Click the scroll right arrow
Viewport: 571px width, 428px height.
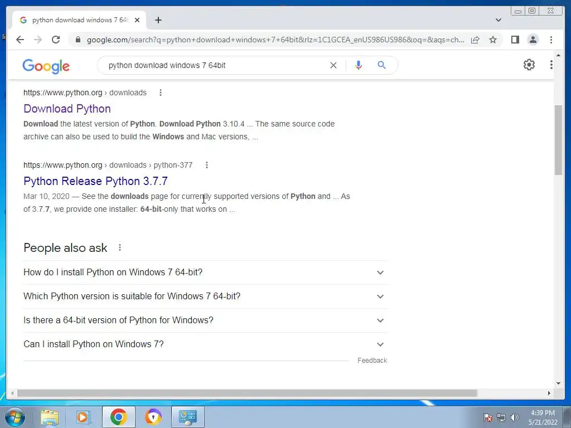549,393
